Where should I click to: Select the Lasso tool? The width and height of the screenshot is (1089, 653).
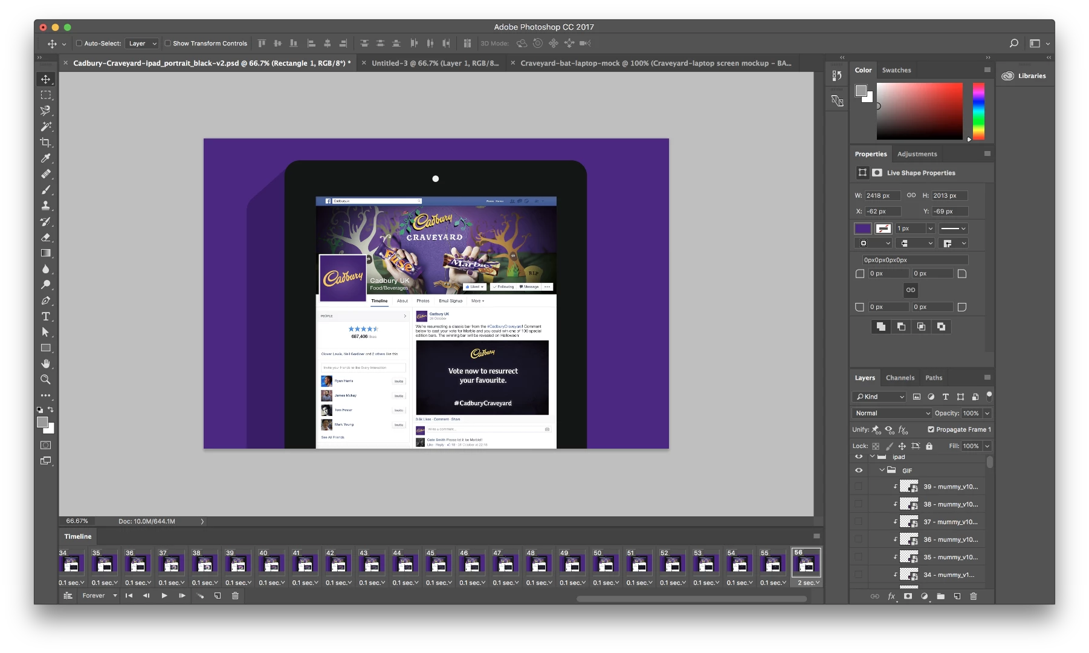[x=45, y=111]
